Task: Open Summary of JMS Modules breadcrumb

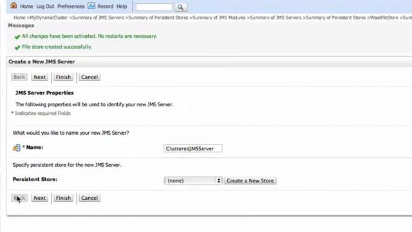Action: pos(219,17)
